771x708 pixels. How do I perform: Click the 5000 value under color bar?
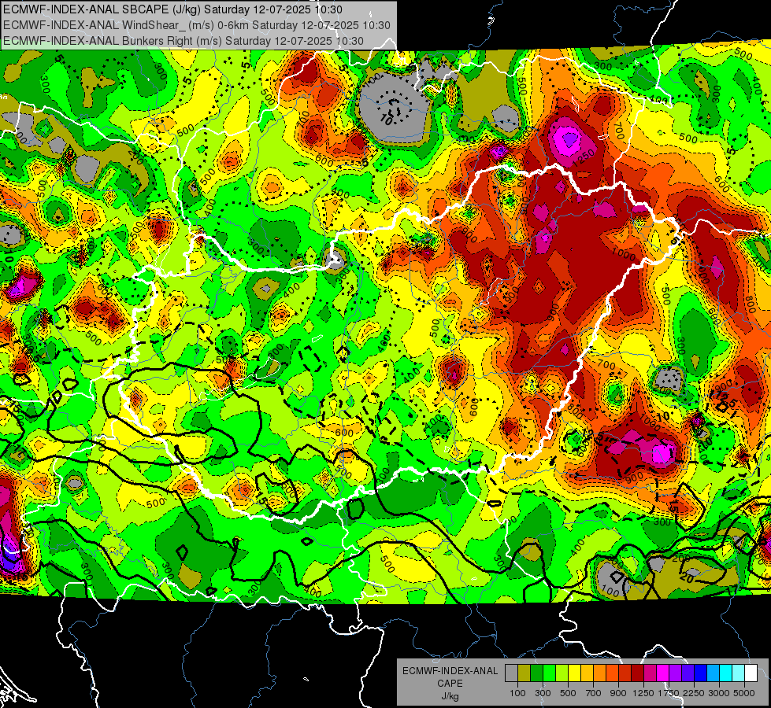coord(744,693)
